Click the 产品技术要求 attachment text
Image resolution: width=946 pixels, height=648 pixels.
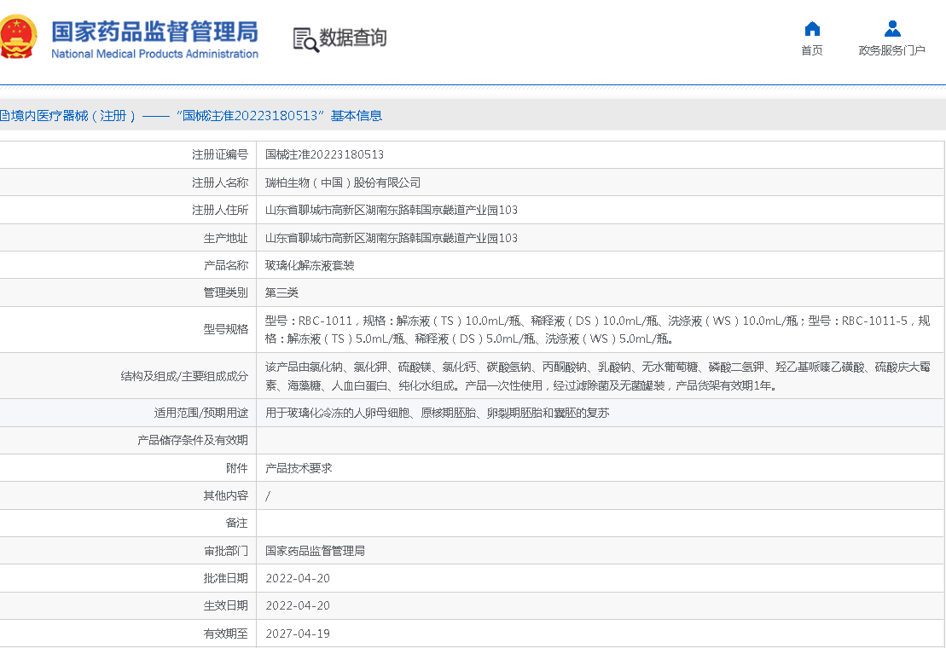pos(299,468)
